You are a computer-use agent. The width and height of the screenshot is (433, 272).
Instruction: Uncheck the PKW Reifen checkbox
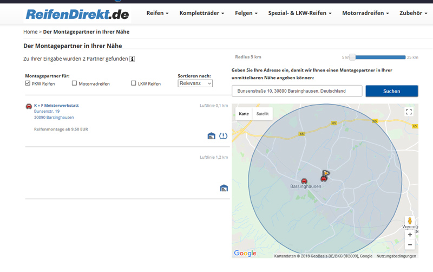tap(28, 83)
